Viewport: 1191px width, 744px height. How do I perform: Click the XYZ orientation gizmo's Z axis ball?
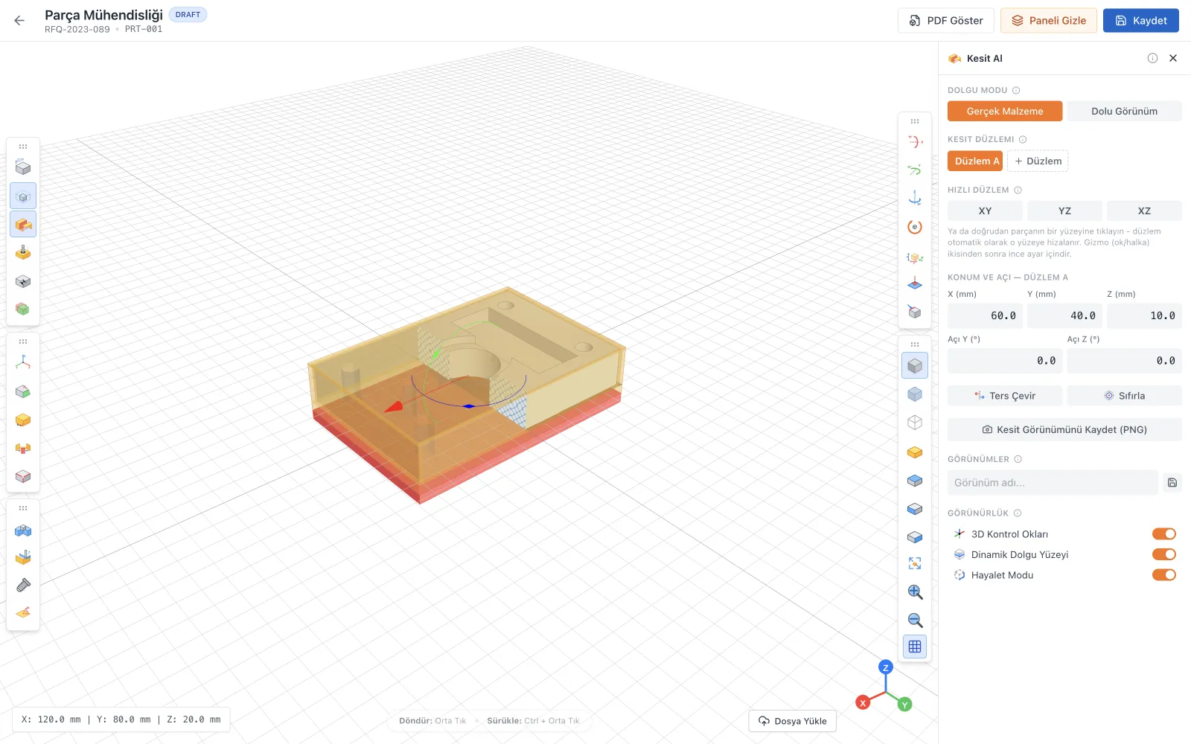(885, 667)
